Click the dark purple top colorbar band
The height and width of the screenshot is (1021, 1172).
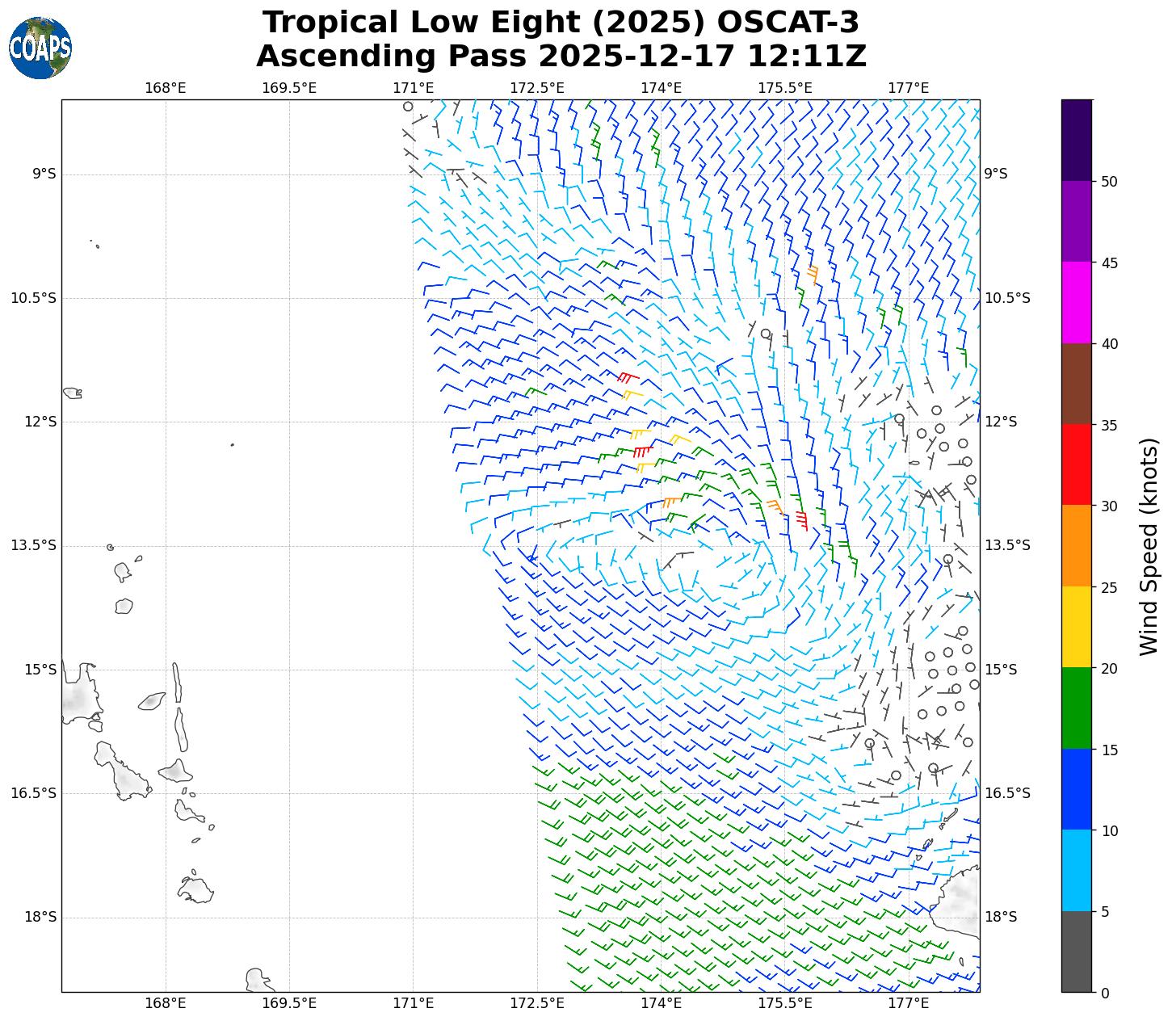[x=1076, y=140]
